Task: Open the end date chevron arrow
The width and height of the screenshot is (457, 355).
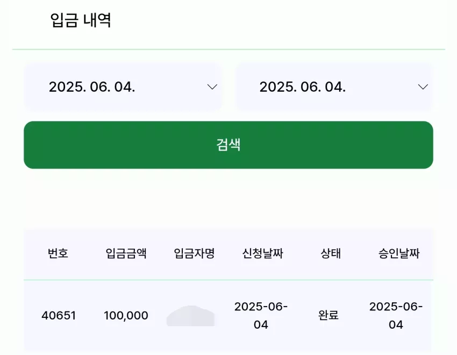Action: [423, 87]
